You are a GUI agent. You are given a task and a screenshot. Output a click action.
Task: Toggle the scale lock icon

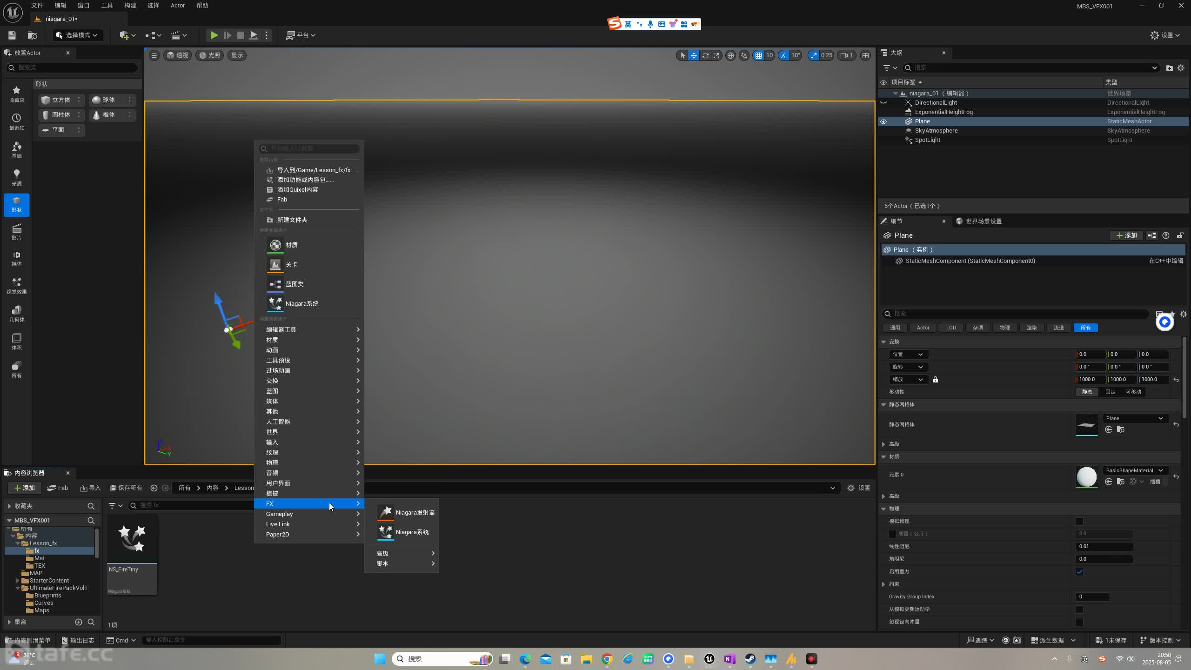[935, 380]
